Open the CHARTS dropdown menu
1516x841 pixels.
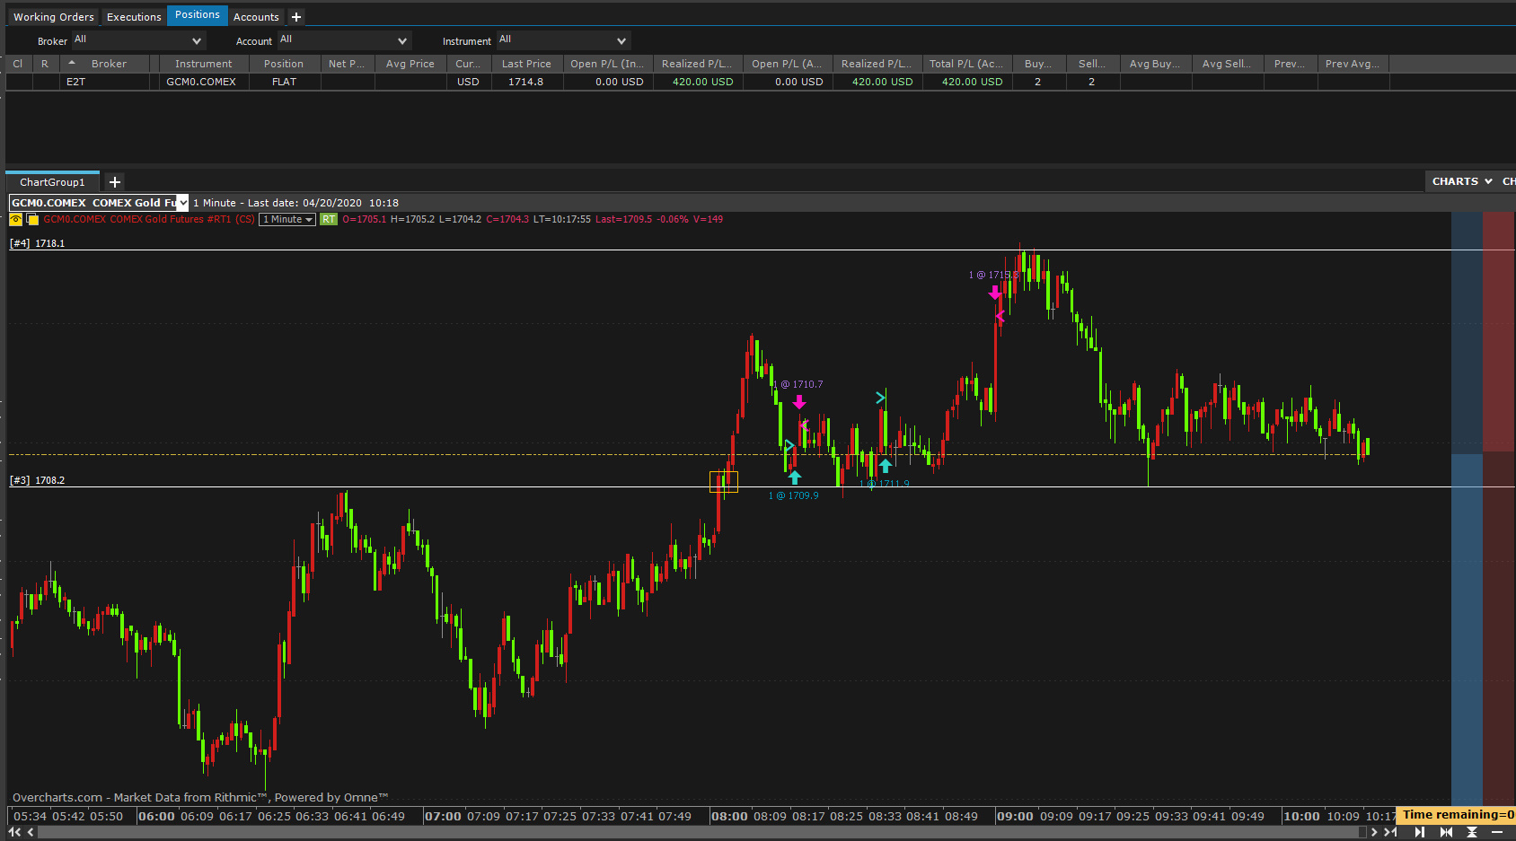point(1461,181)
